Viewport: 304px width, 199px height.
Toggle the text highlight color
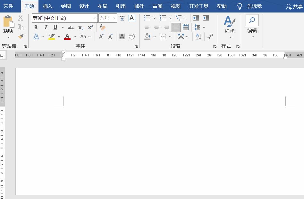pos(51,37)
